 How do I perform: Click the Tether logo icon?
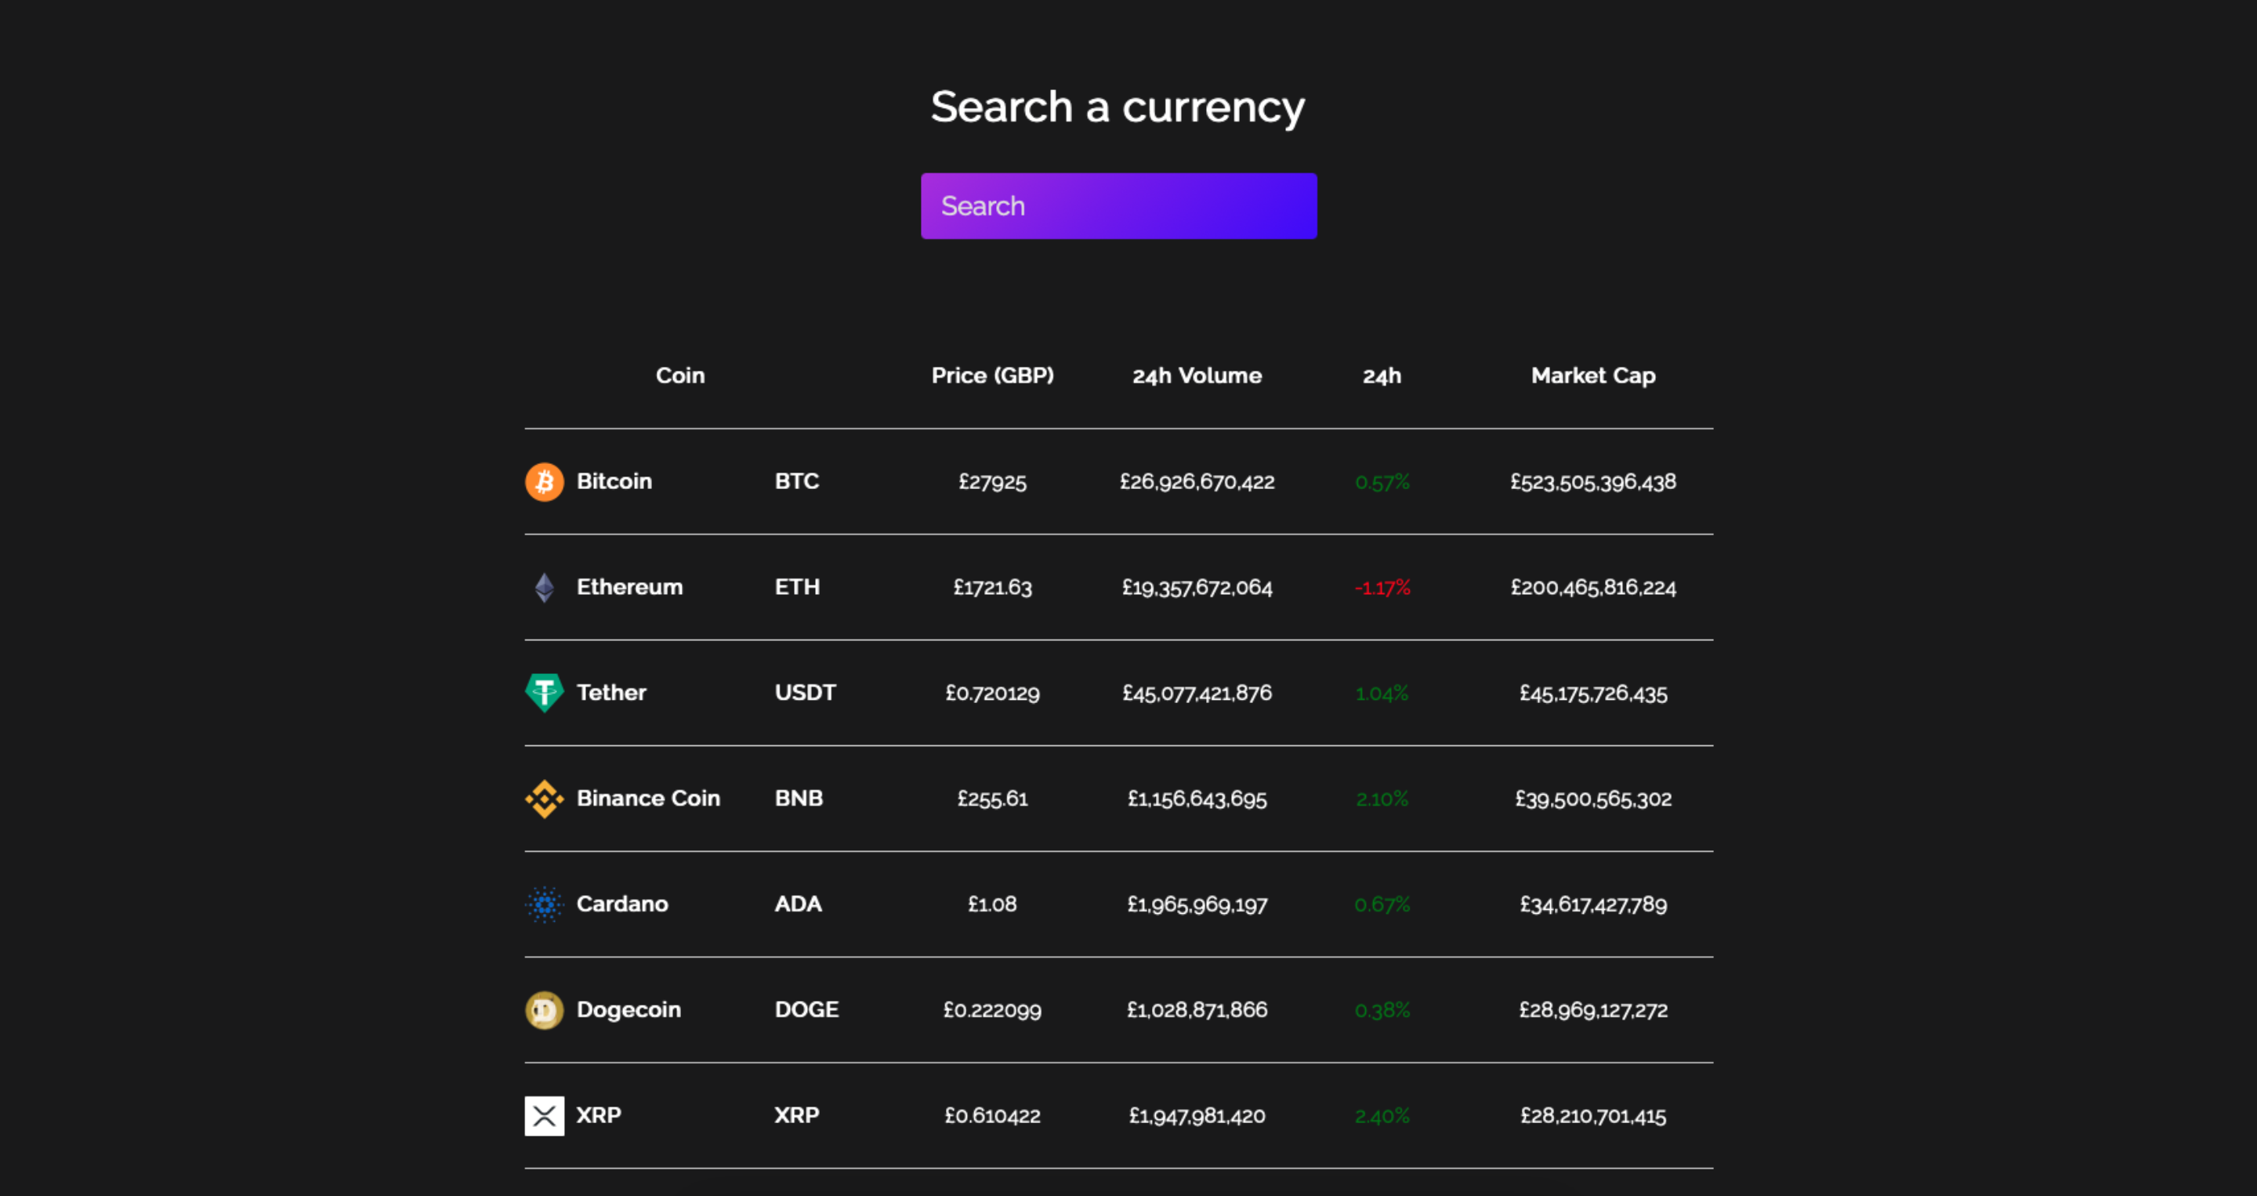click(544, 693)
